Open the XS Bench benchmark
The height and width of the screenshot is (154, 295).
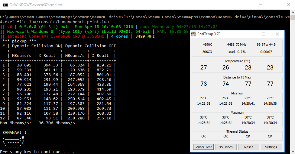[226, 147]
